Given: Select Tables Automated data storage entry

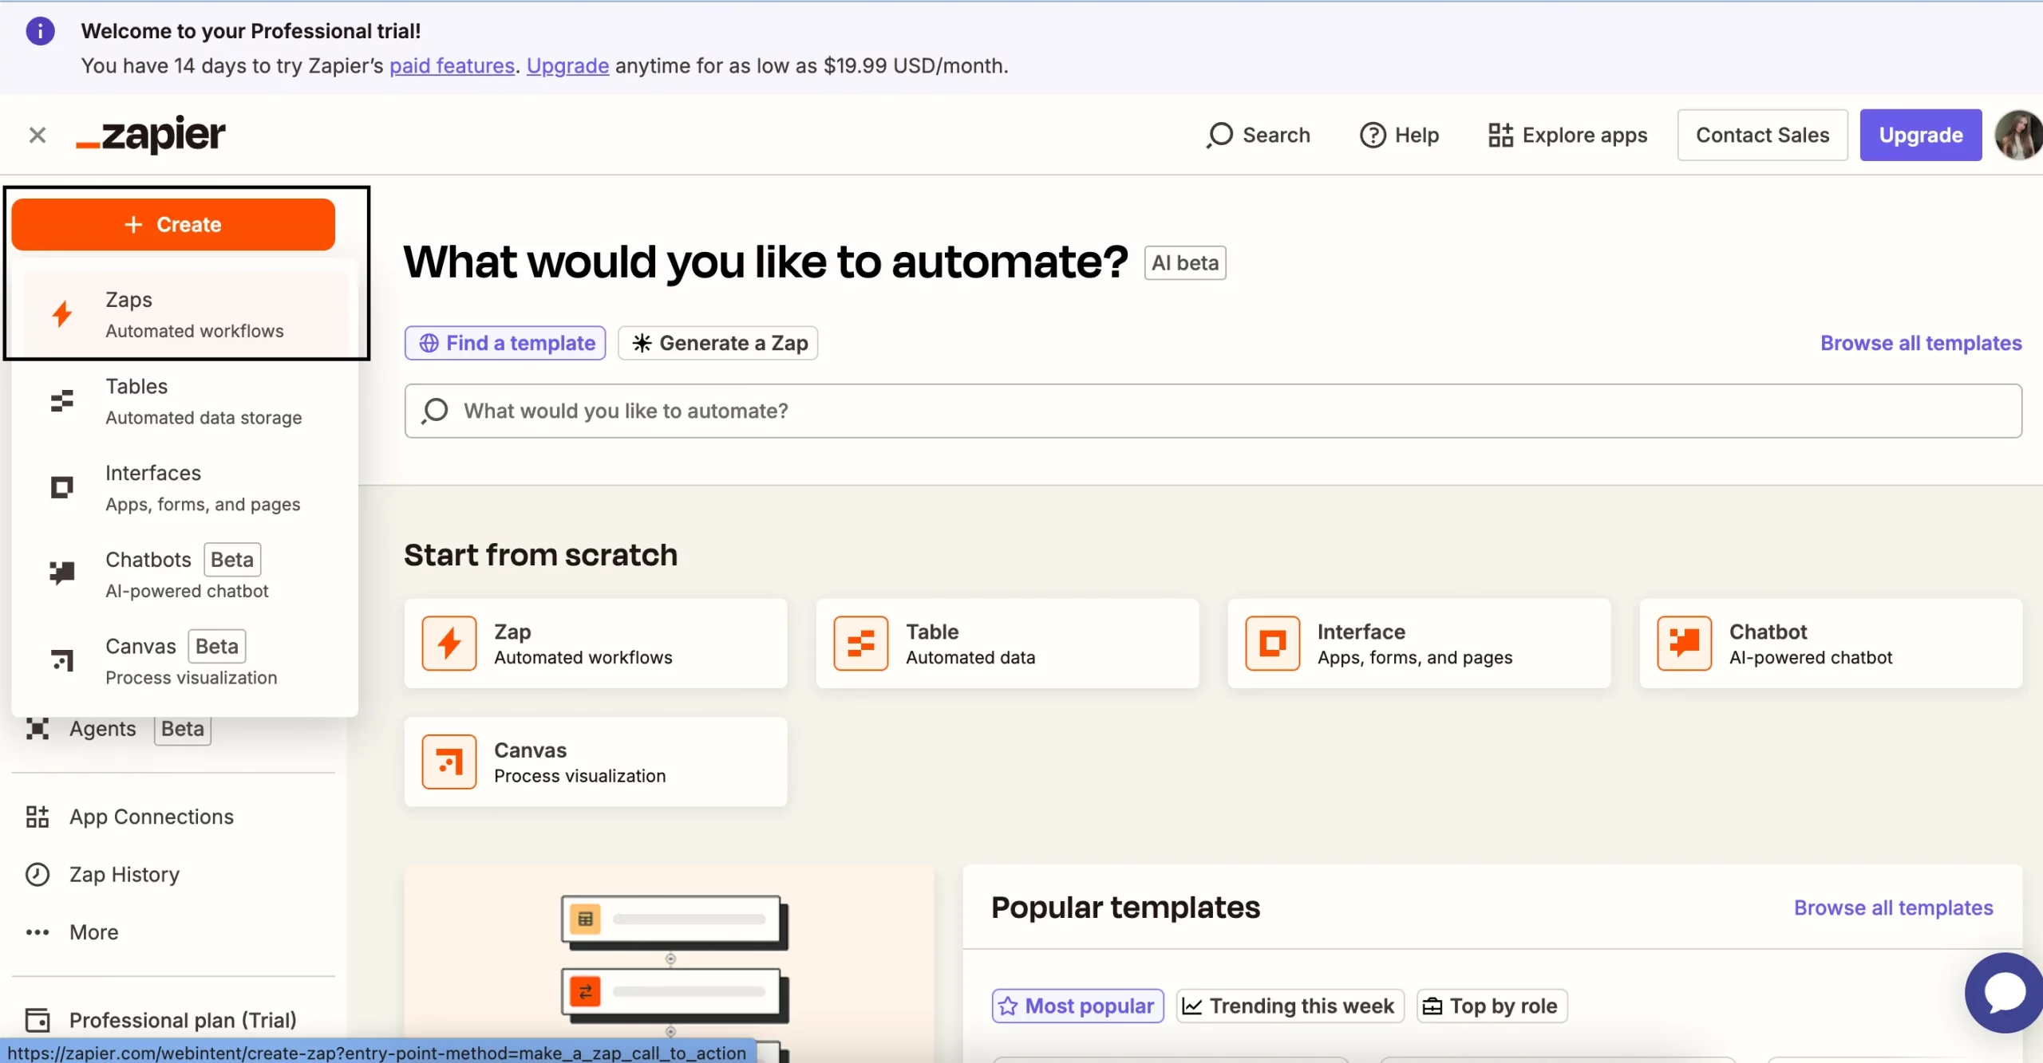Looking at the screenshot, I should (x=186, y=401).
